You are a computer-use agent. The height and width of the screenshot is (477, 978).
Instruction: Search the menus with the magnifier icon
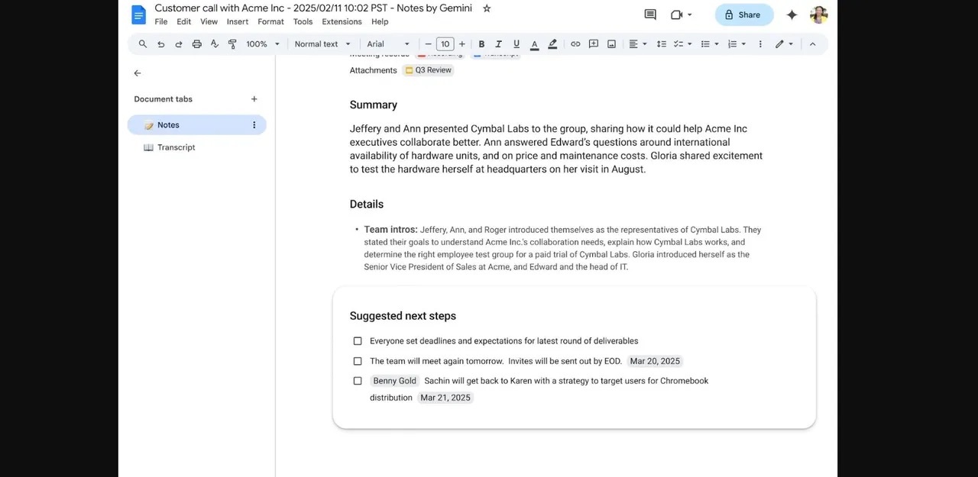click(143, 44)
